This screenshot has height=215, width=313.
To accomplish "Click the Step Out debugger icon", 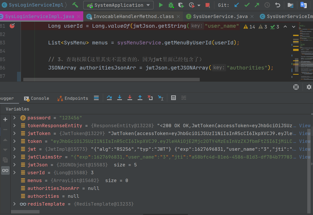I will [x=140, y=98].
